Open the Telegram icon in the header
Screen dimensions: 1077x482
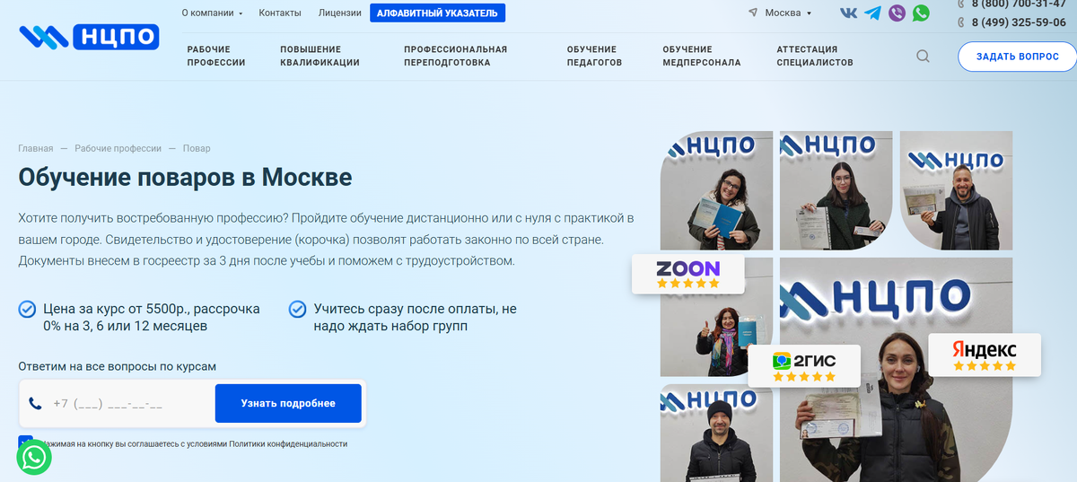pyautogui.click(x=872, y=13)
